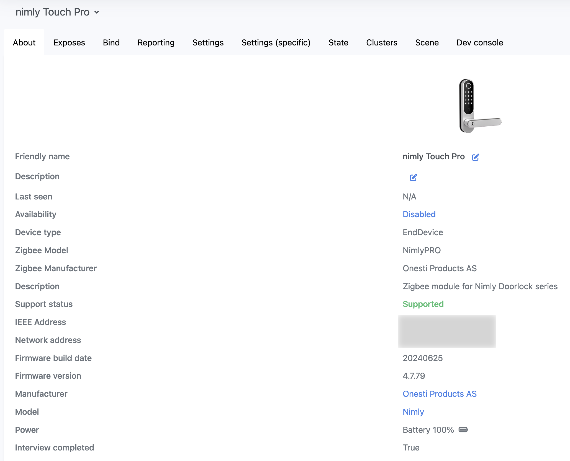Click the battery icon next to Battery 100%
The height and width of the screenshot is (461, 570).
click(x=463, y=430)
